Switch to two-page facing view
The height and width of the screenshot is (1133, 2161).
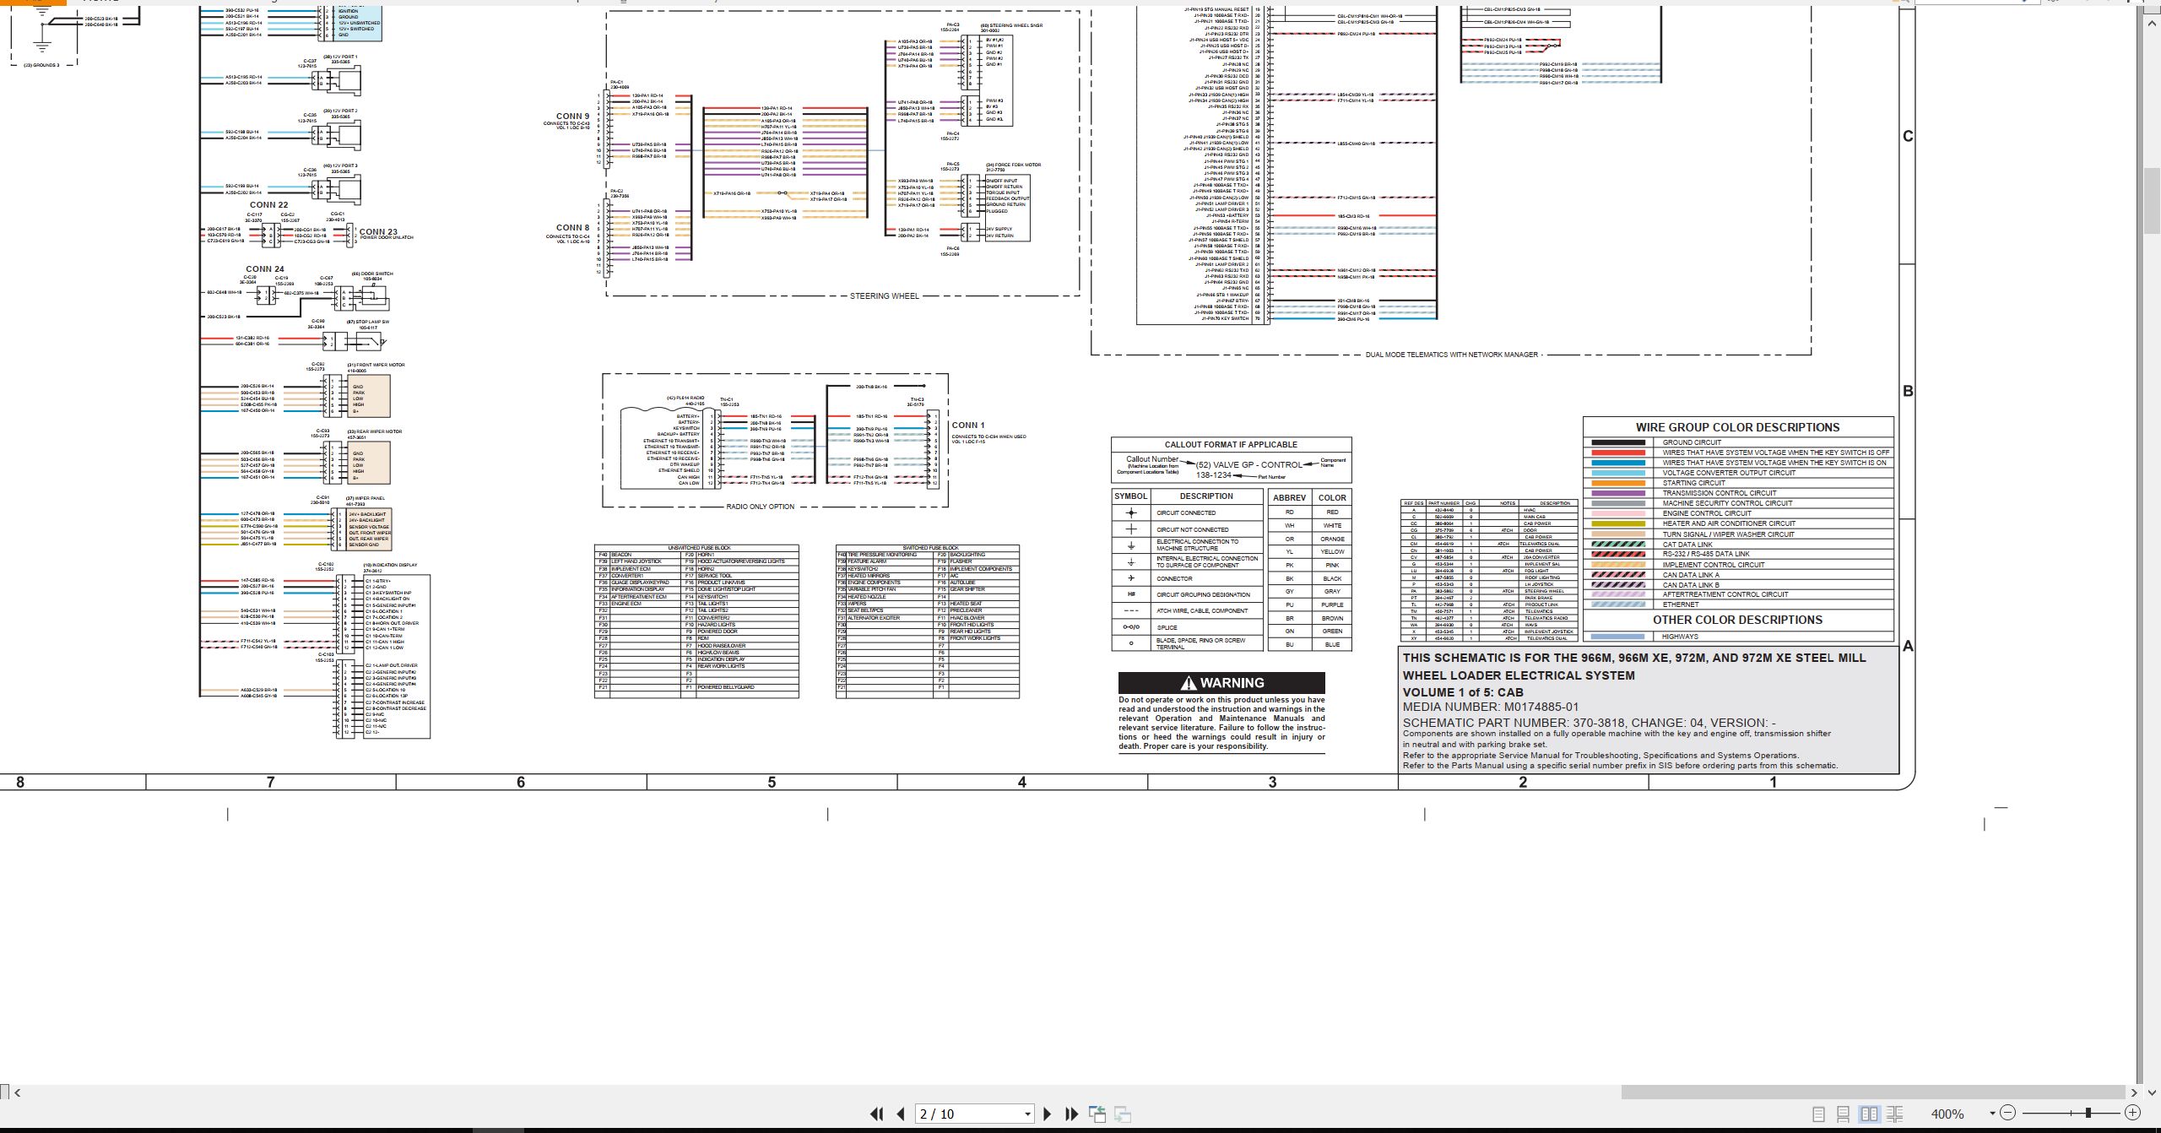(x=1869, y=1114)
